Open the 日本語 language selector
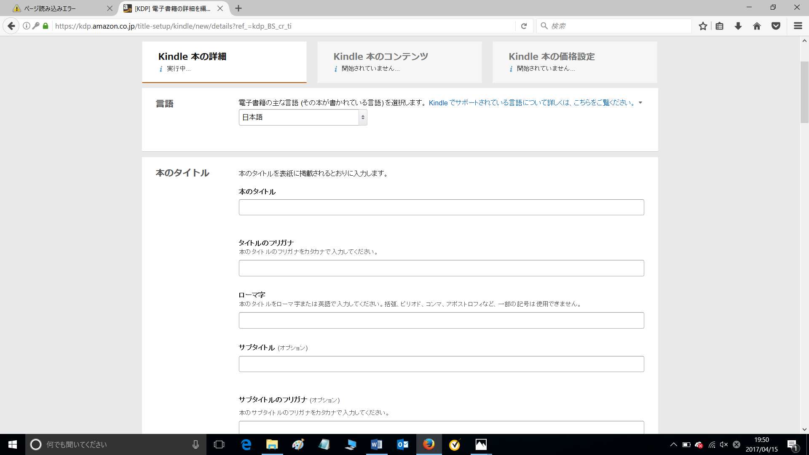This screenshot has height=455, width=809. point(303,117)
